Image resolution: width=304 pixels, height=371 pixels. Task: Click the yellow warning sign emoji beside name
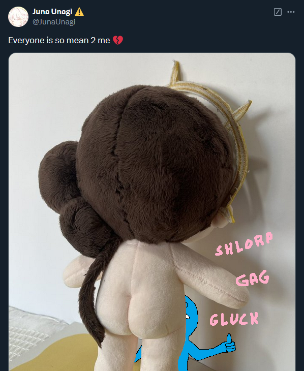(x=79, y=12)
